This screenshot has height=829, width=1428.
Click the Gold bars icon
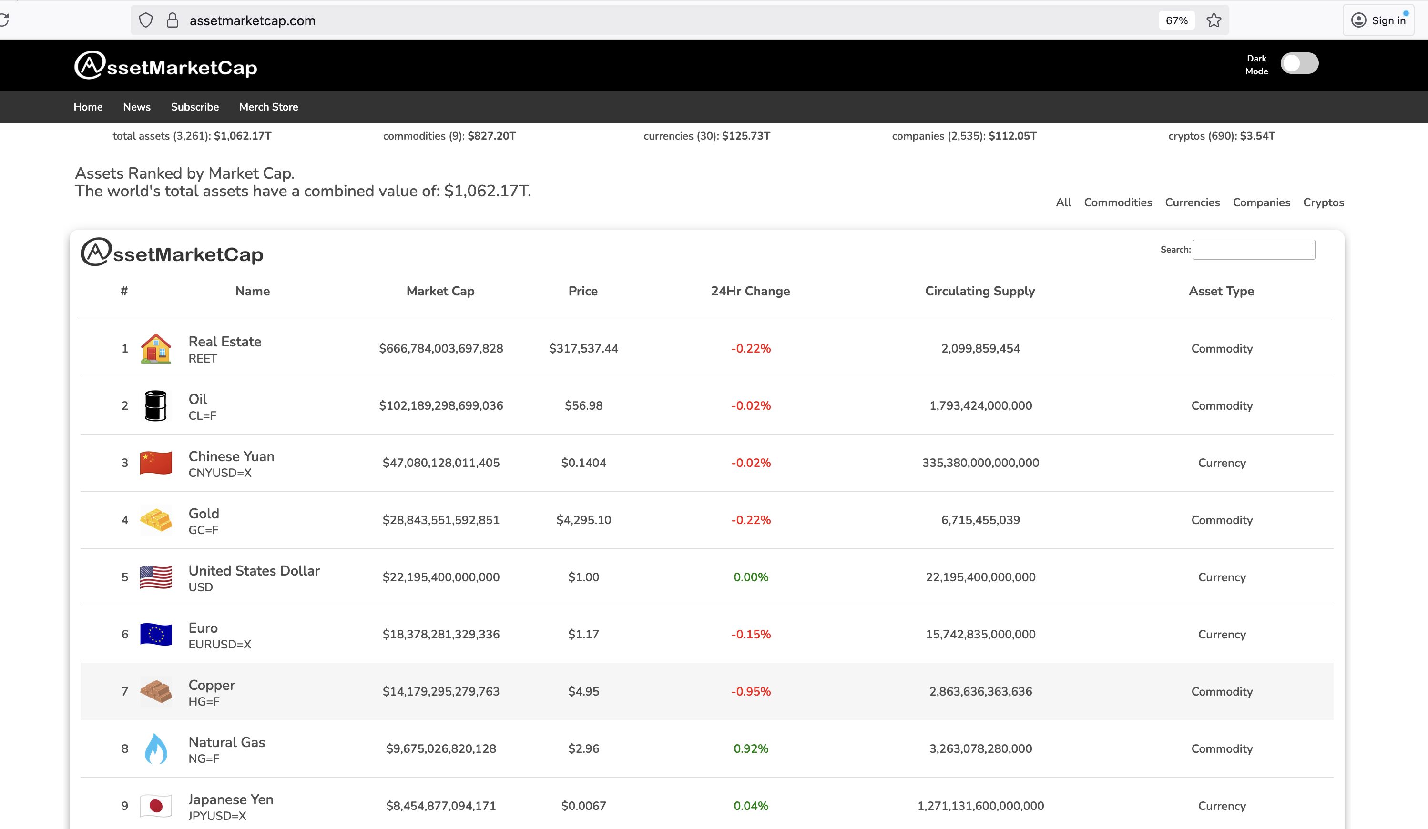click(x=156, y=520)
